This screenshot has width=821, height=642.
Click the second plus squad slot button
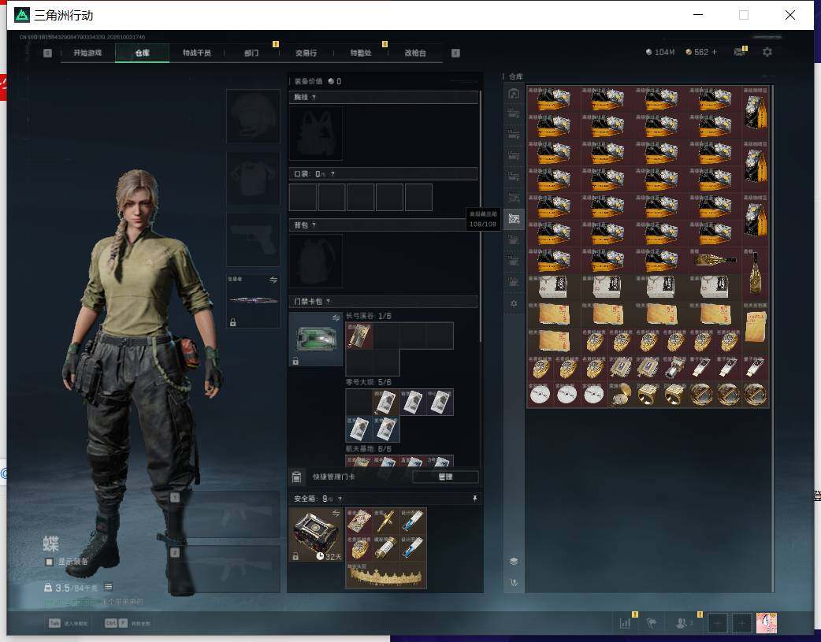(x=741, y=623)
